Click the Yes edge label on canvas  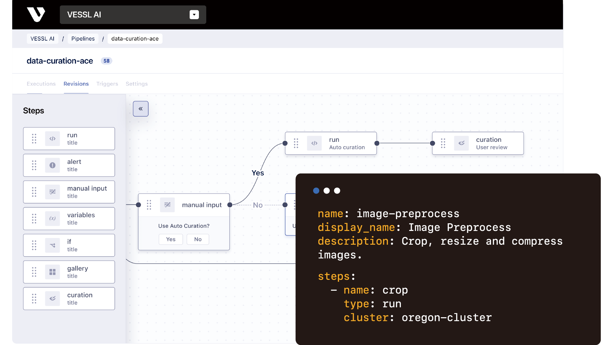[258, 173]
